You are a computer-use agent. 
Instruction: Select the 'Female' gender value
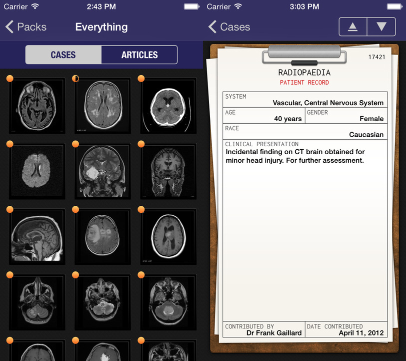click(371, 119)
